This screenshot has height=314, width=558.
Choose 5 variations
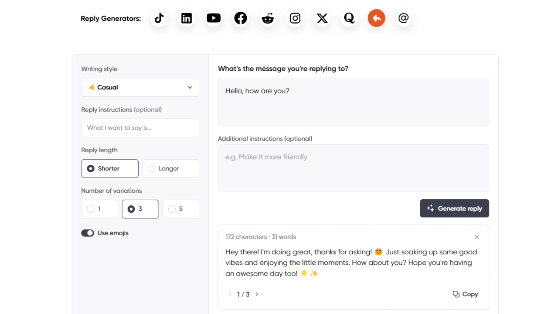(x=180, y=209)
